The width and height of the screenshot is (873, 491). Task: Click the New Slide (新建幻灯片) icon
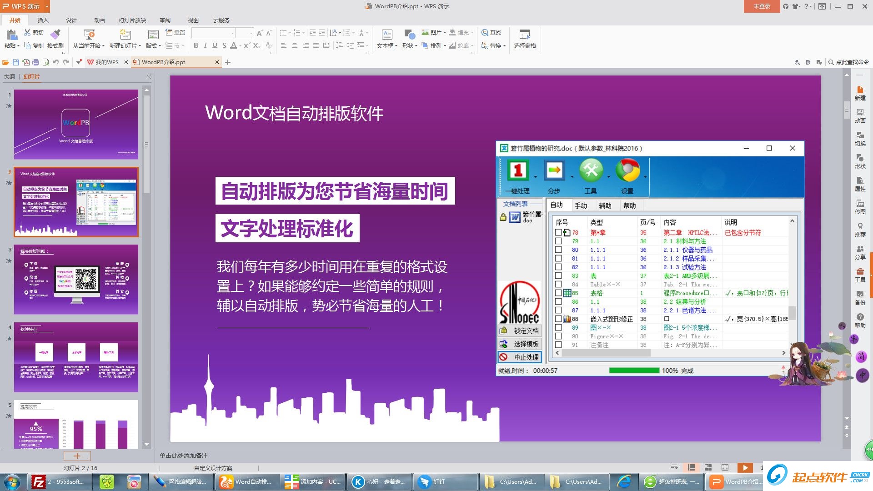pos(125,35)
